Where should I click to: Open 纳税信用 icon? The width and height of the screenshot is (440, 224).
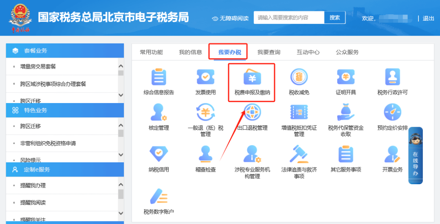click(x=159, y=154)
